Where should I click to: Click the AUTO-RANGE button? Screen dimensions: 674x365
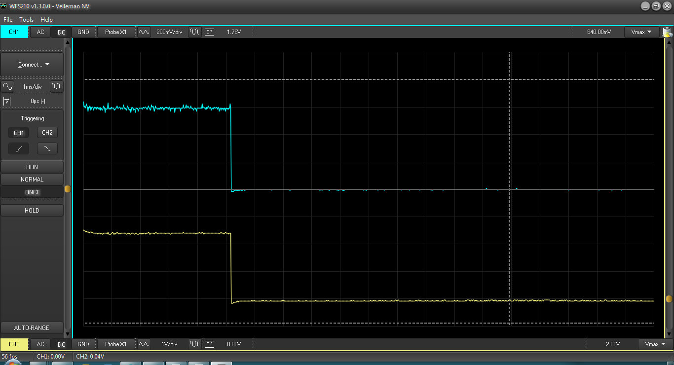click(x=32, y=328)
